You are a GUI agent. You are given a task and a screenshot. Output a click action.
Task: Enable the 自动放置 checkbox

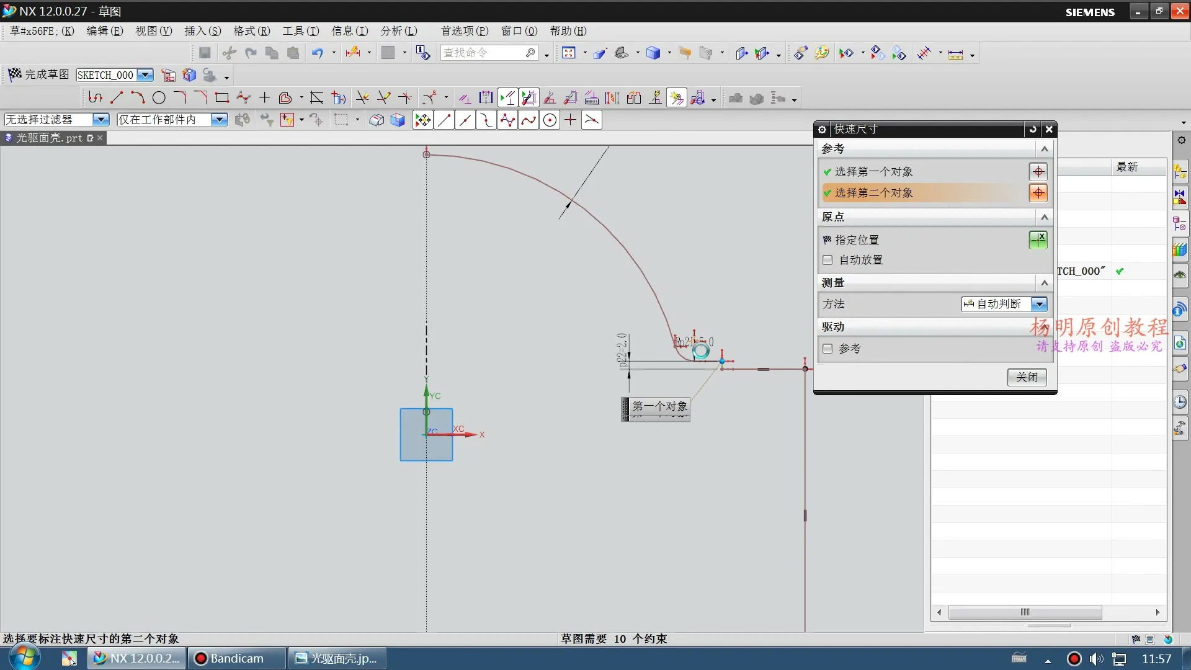827,260
